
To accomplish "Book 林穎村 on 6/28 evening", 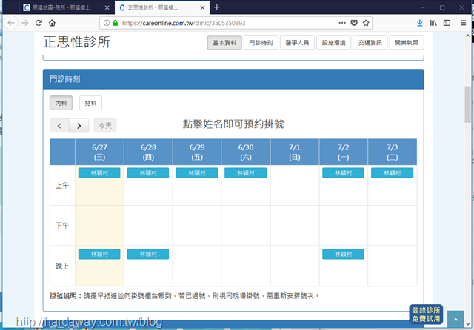I will [x=148, y=255].
